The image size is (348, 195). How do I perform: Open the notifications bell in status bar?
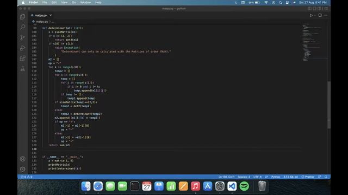click(326, 177)
